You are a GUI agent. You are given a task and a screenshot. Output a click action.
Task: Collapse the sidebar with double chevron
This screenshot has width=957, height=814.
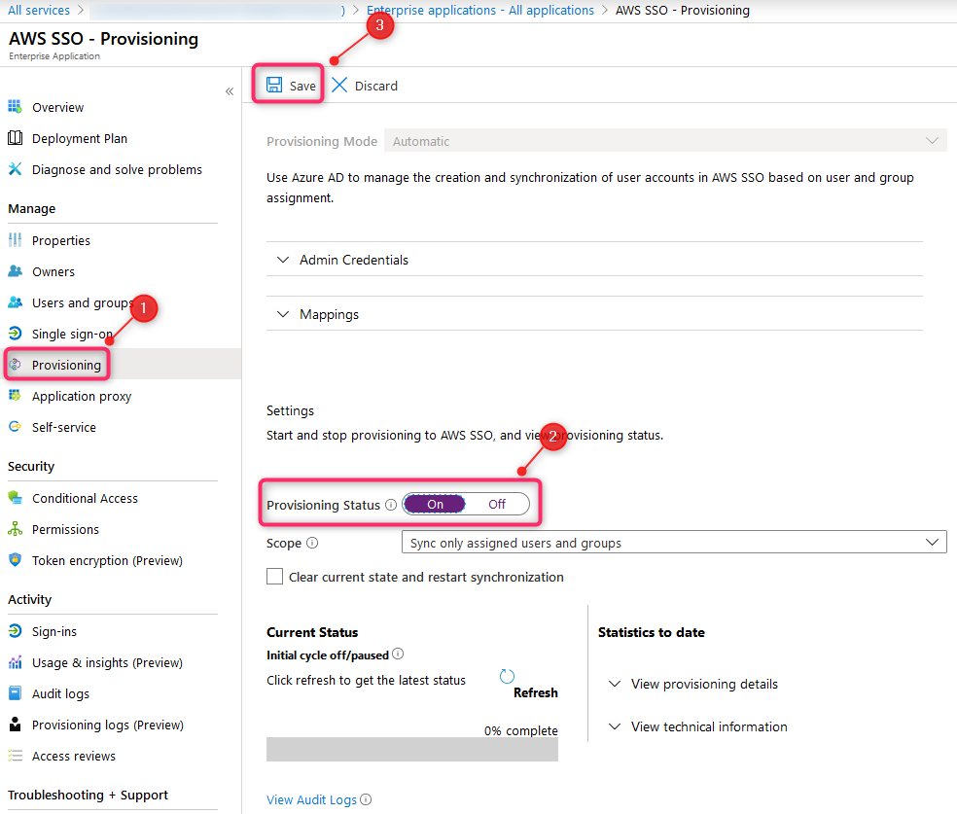click(230, 91)
